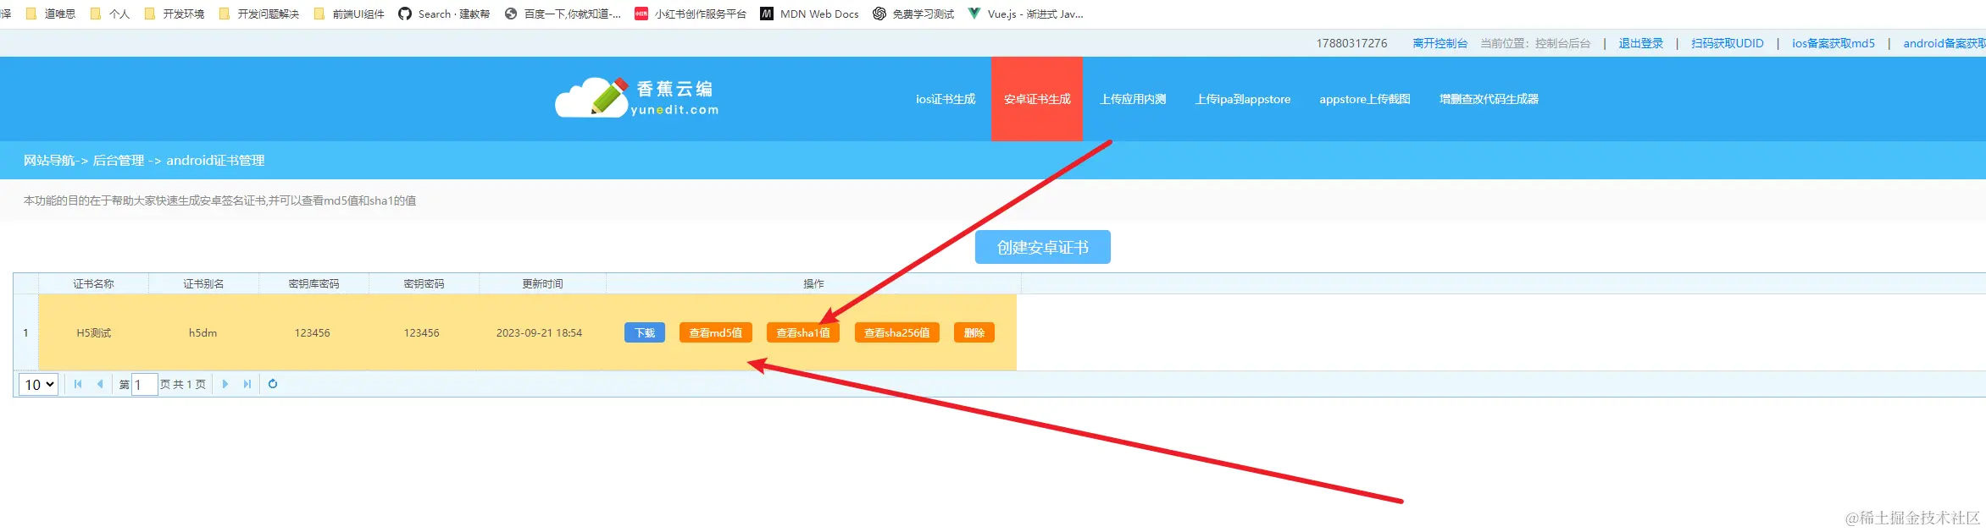
Task: Open the MDN Web Docs bookmark
Action: 809,14
